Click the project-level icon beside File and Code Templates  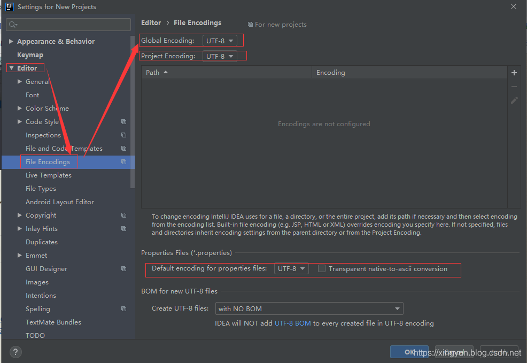pyautogui.click(x=123, y=148)
